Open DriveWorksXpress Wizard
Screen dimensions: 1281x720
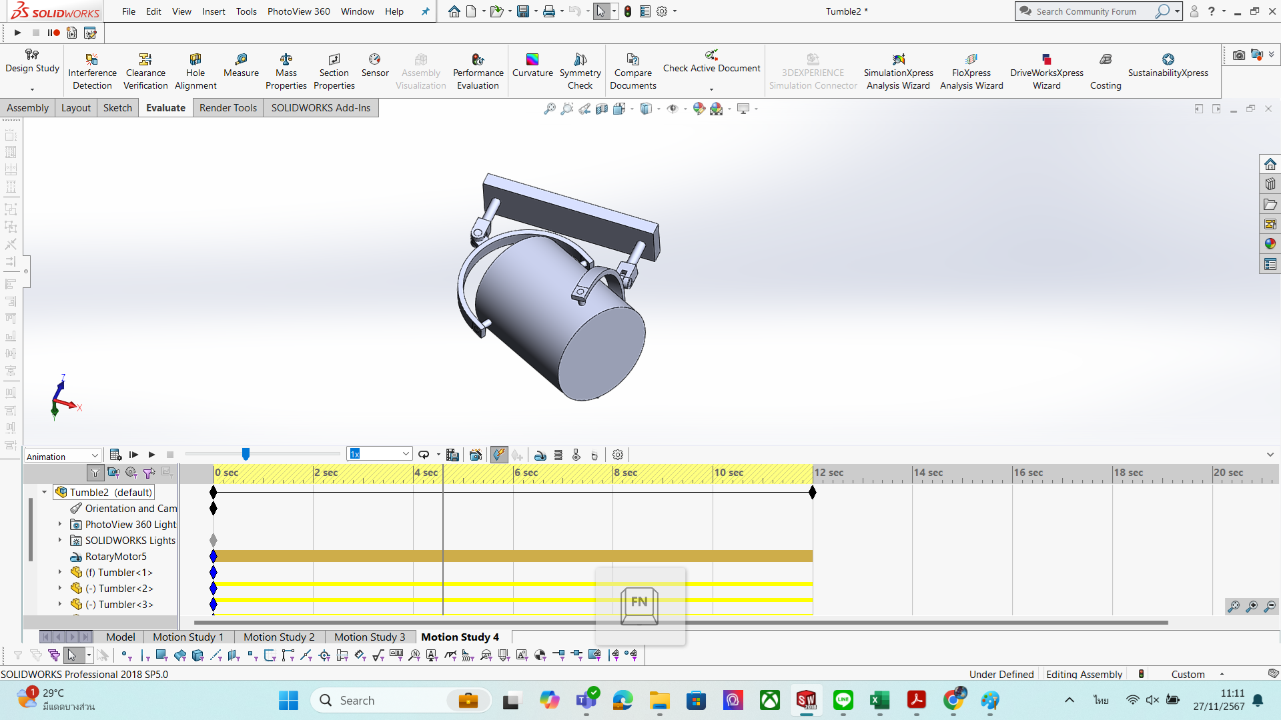coord(1047,71)
